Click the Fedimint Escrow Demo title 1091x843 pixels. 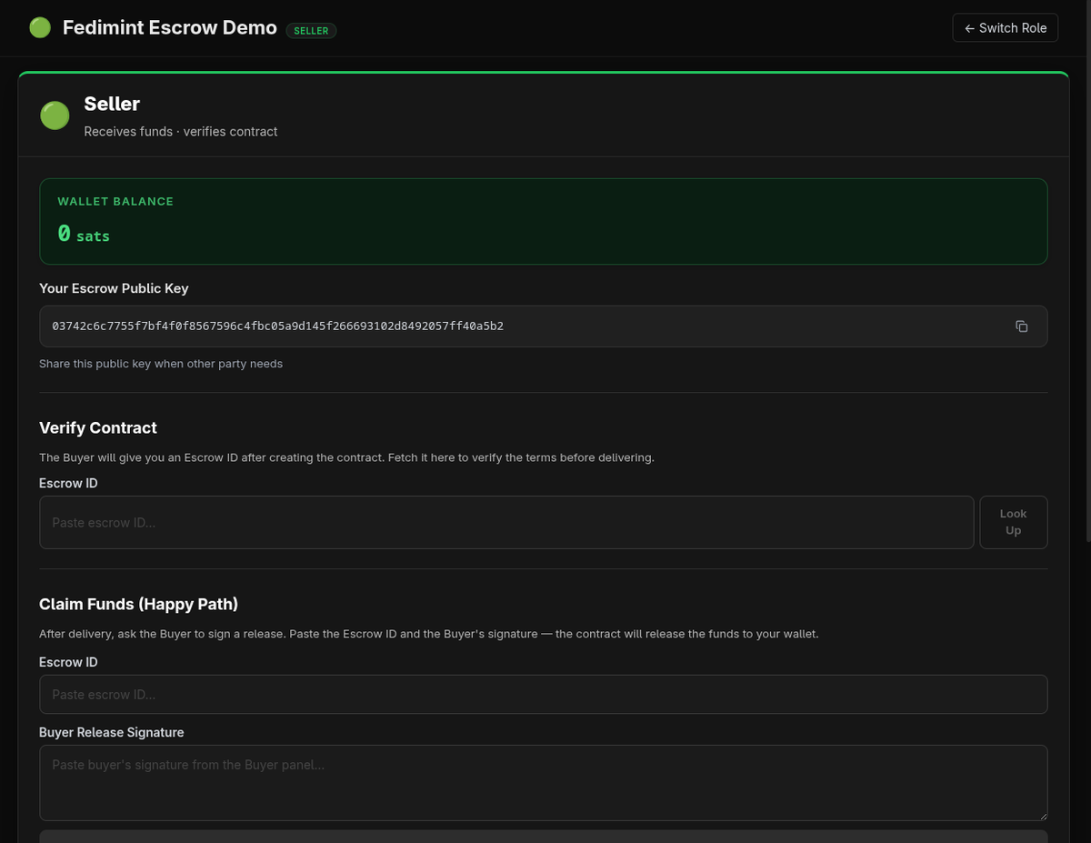[x=170, y=27]
